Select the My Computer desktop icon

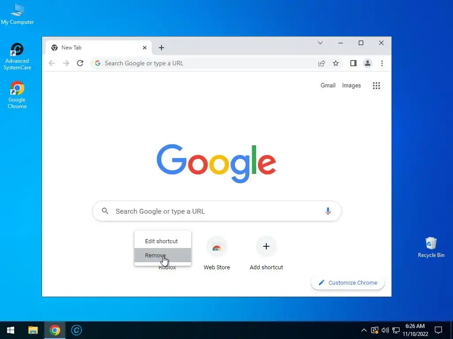pyautogui.click(x=17, y=15)
